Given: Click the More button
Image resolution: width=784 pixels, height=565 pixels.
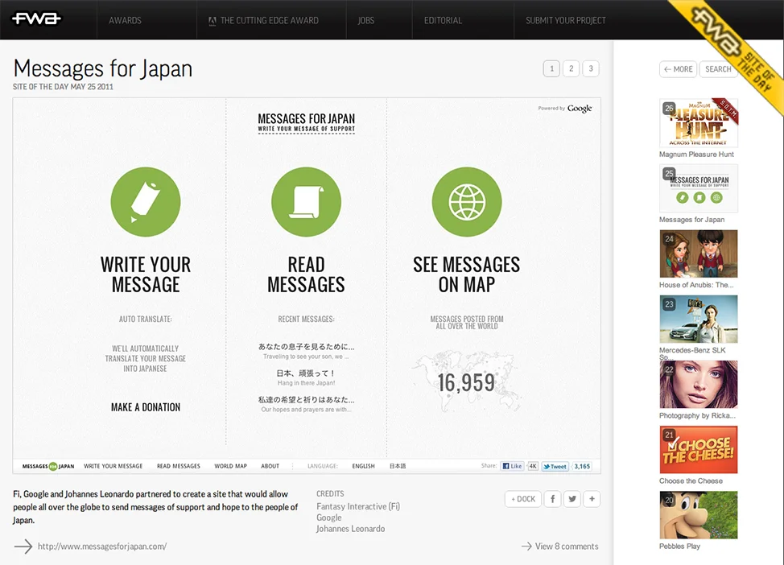Looking at the screenshot, I should (678, 69).
